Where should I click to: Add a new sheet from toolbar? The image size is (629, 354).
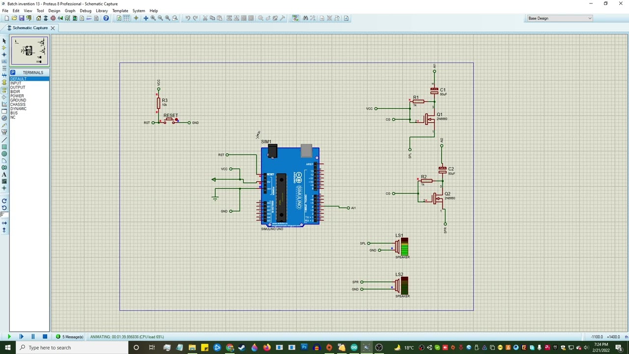[322, 18]
